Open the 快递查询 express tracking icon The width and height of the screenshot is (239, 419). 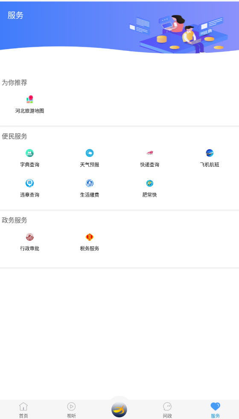pos(150,153)
